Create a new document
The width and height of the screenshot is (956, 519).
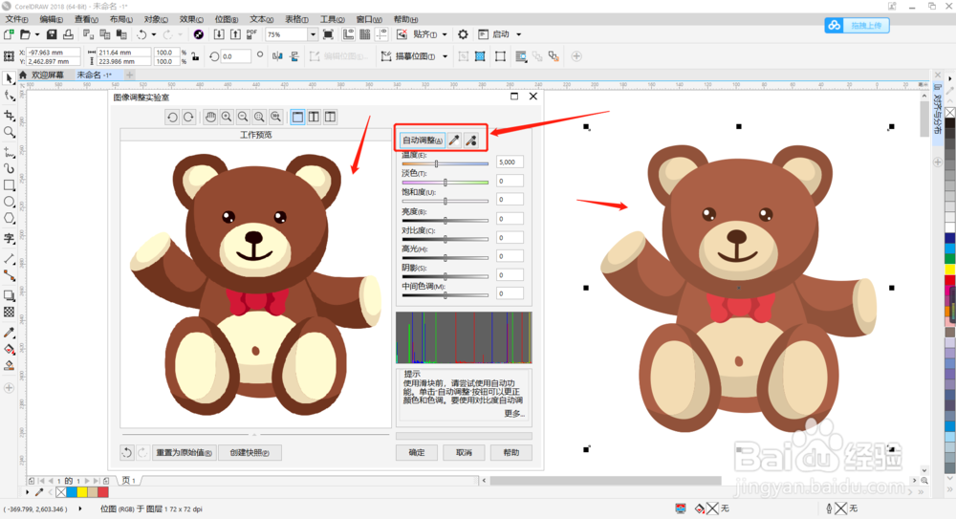9,34
